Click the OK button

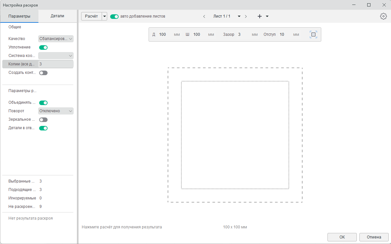click(342, 237)
